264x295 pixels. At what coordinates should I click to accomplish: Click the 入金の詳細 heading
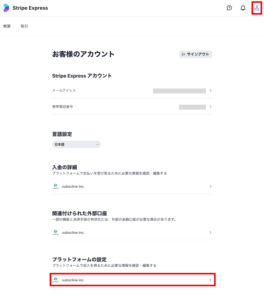pyautogui.click(x=65, y=167)
